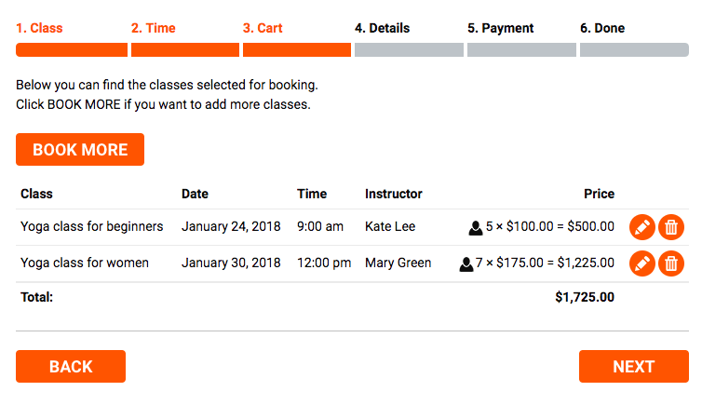The width and height of the screenshot is (702, 405).
Task: Select the 3. Cart step label
Action: [263, 28]
